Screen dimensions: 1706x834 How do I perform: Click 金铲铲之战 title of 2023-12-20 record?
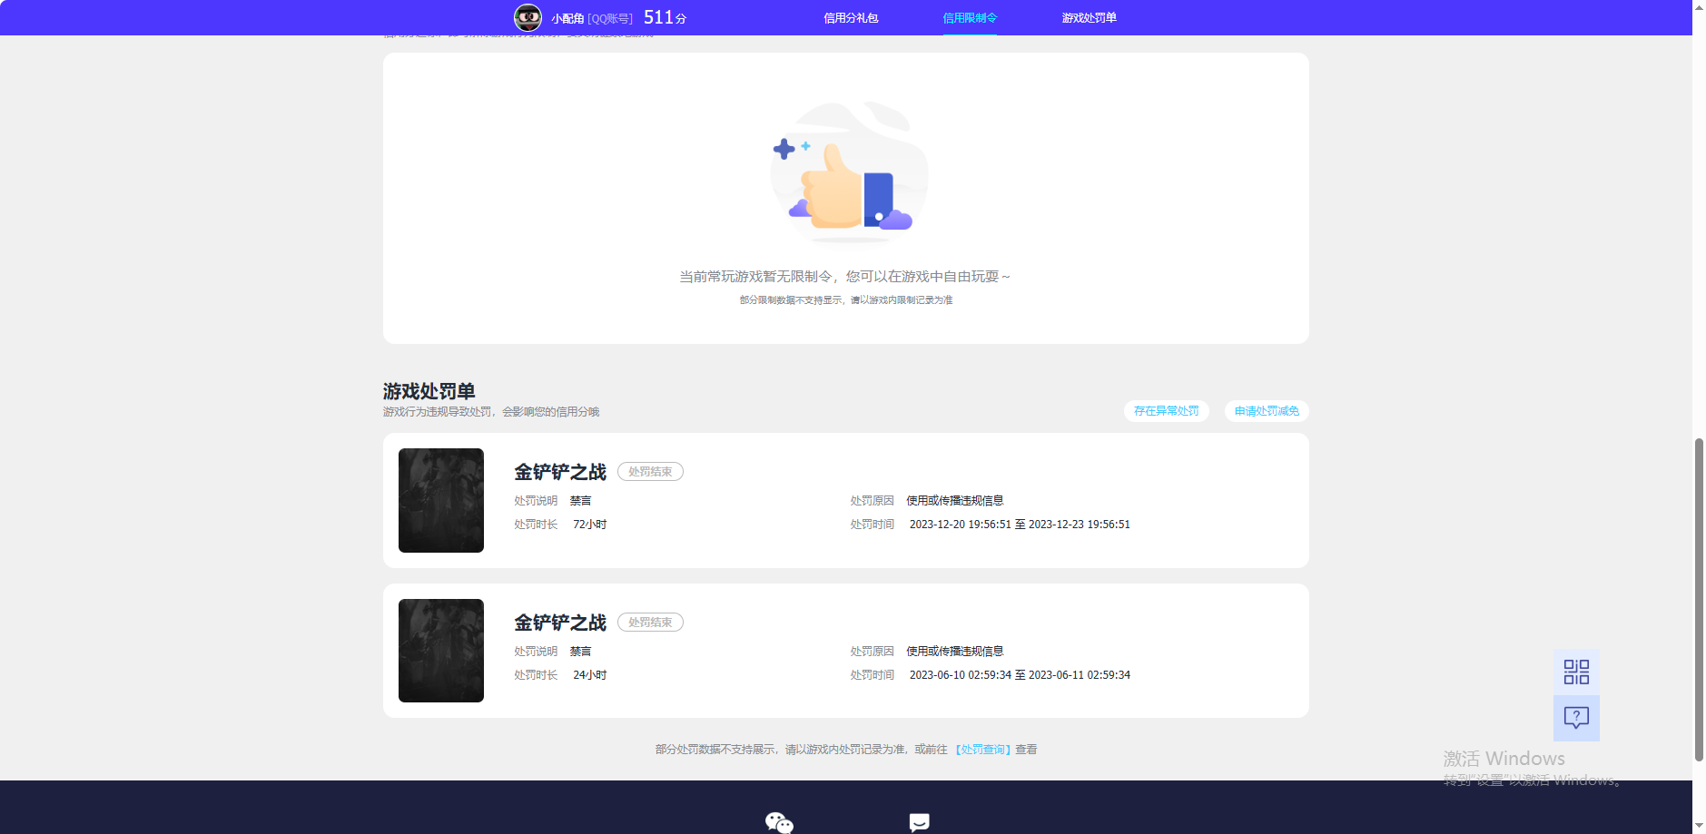560,472
